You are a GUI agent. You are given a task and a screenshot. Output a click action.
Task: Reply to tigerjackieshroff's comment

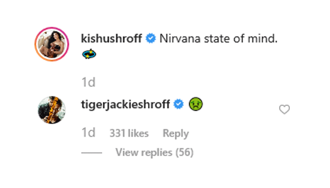(175, 133)
